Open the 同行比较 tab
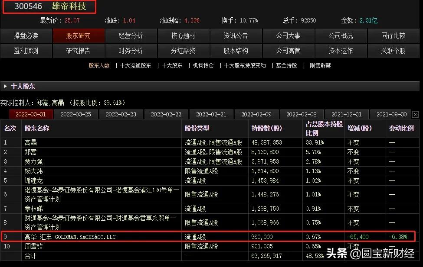The height and width of the screenshot is (267, 423). 393,36
